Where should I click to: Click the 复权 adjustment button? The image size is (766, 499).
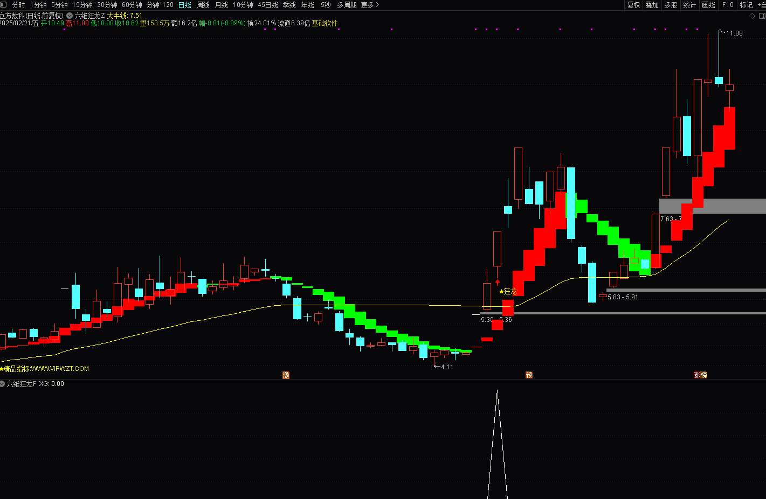pos(634,5)
